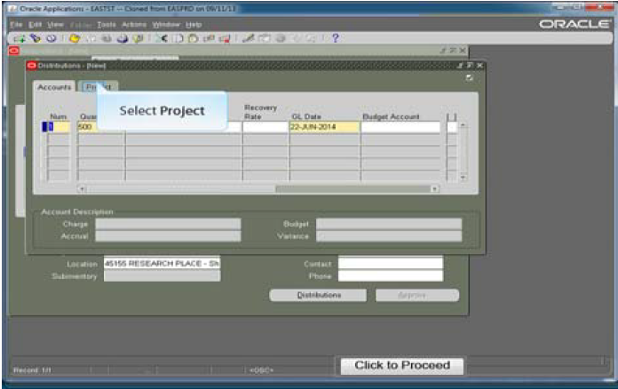
Task: Click the Find toolbar icon
Action: click(x=36, y=38)
